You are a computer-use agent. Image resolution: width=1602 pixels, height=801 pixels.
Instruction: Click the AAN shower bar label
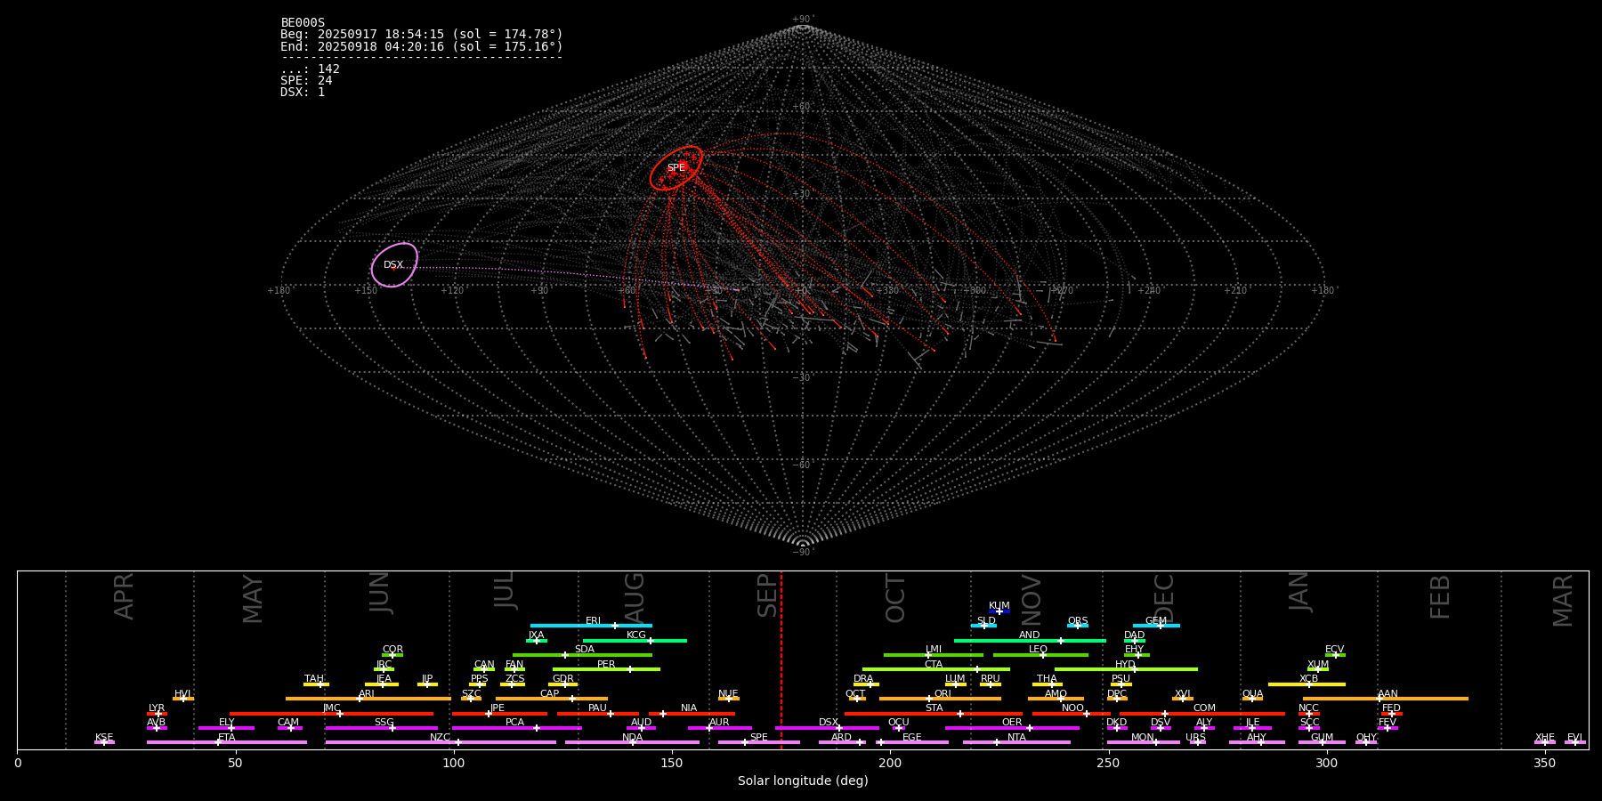1388,694
